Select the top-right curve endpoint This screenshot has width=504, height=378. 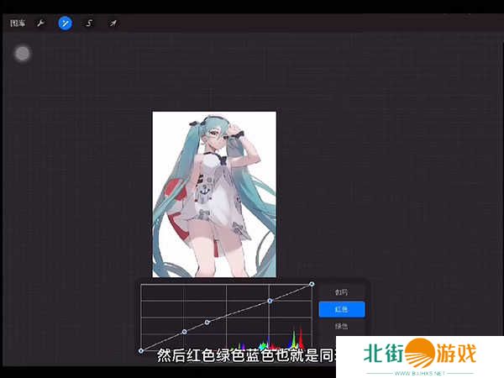pyautogui.click(x=312, y=284)
